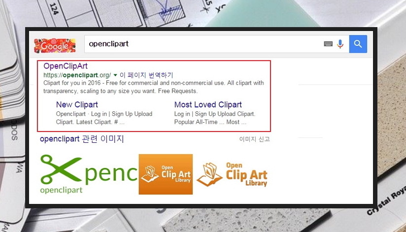Open the New Clipart sitelink
The width and height of the screenshot is (406, 232).
click(x=77, y=104)
